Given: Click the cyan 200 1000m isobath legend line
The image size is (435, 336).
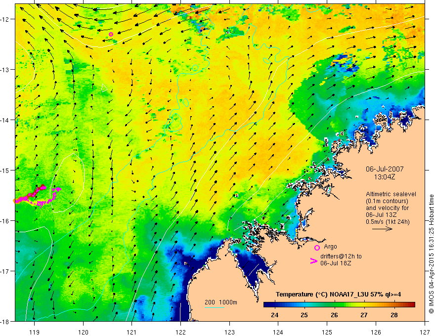Looking at the screenshot, I should [x=215, y=307].
